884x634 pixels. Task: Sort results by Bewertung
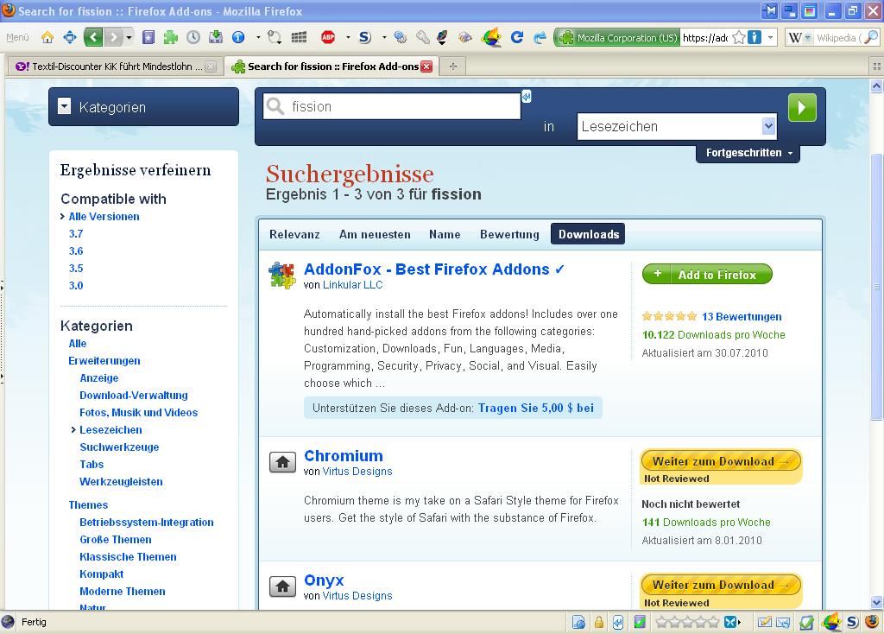point(509,234)
